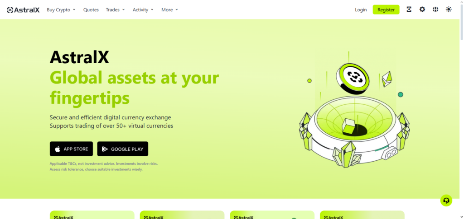464x219 pixels.
Task: Expand the Trades dropdown menu
Action: click(116, 10)
